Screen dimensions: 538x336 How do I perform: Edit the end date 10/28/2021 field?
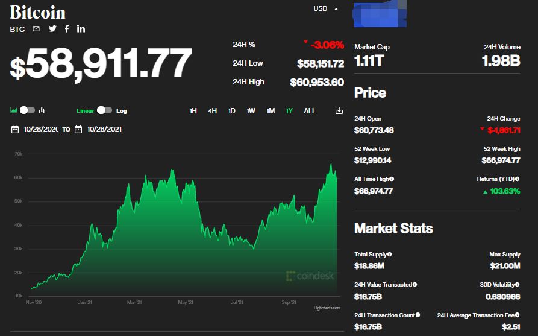(104, 130)
